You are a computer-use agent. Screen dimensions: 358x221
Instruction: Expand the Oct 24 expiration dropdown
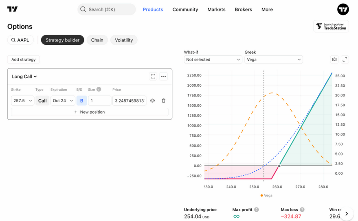point(63,101)
